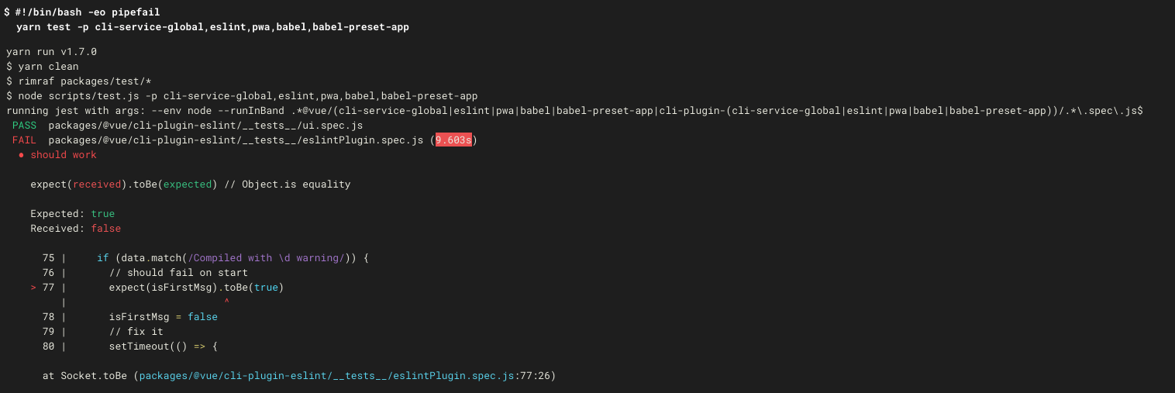Select line number 75 in the code snippet
The image size is (1175, 393).
pos(48,258)
